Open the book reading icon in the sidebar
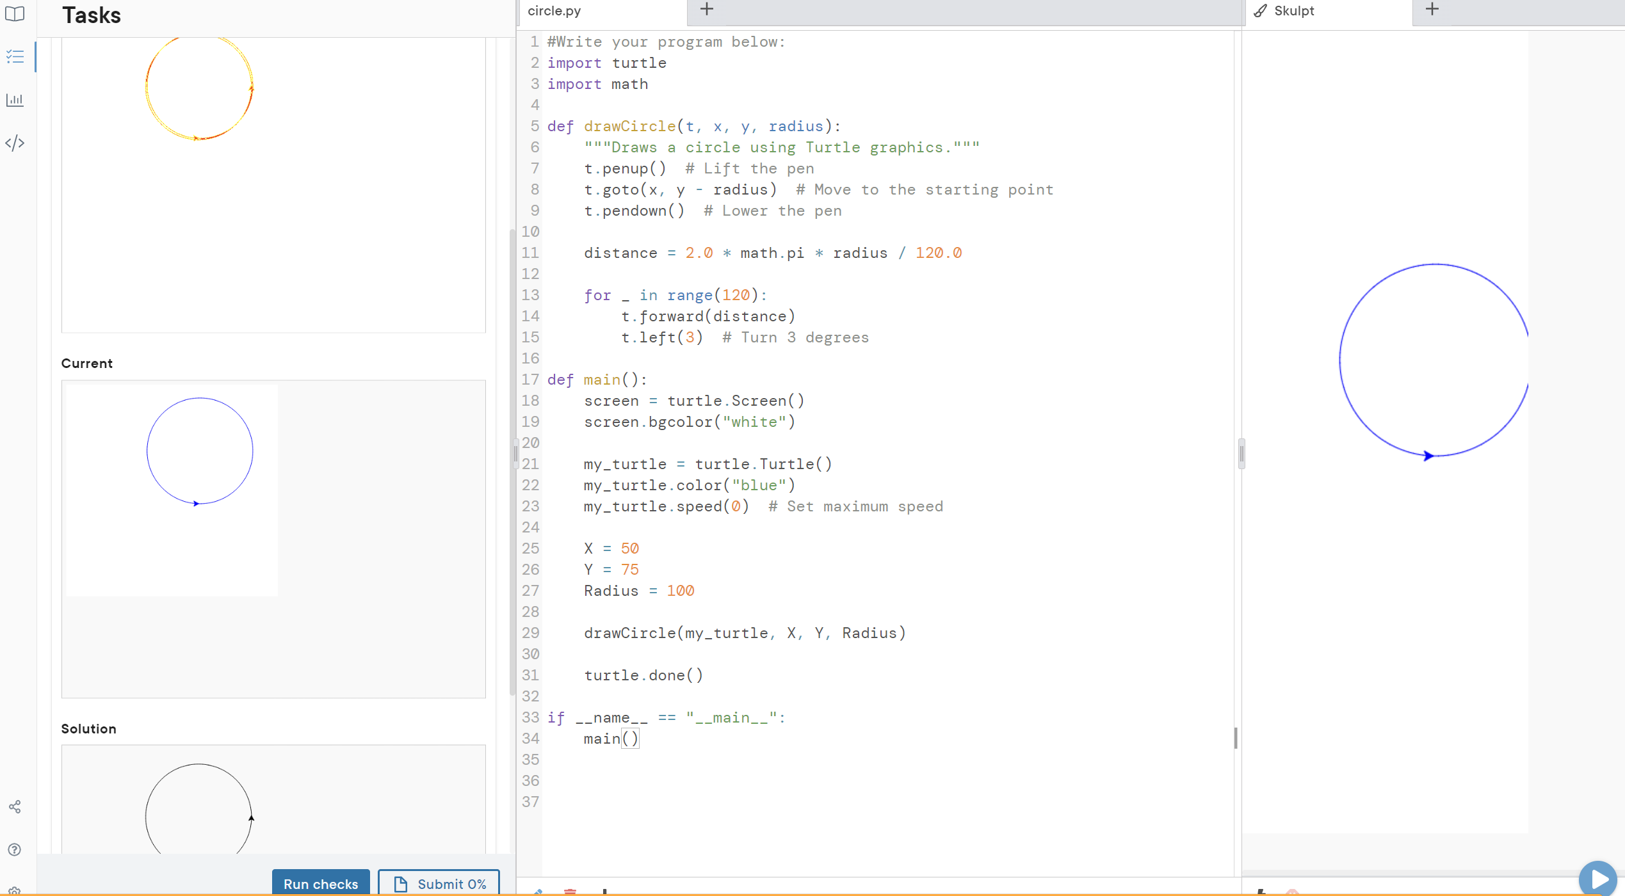 pyautogui.click(x=15, y=14)
